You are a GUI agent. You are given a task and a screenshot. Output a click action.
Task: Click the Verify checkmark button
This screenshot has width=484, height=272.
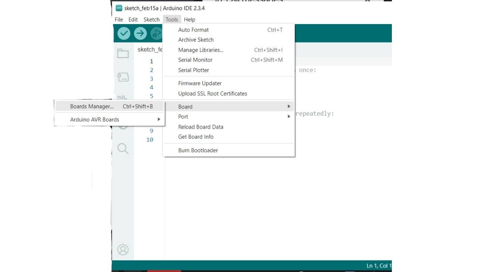[x=124, y=33]
